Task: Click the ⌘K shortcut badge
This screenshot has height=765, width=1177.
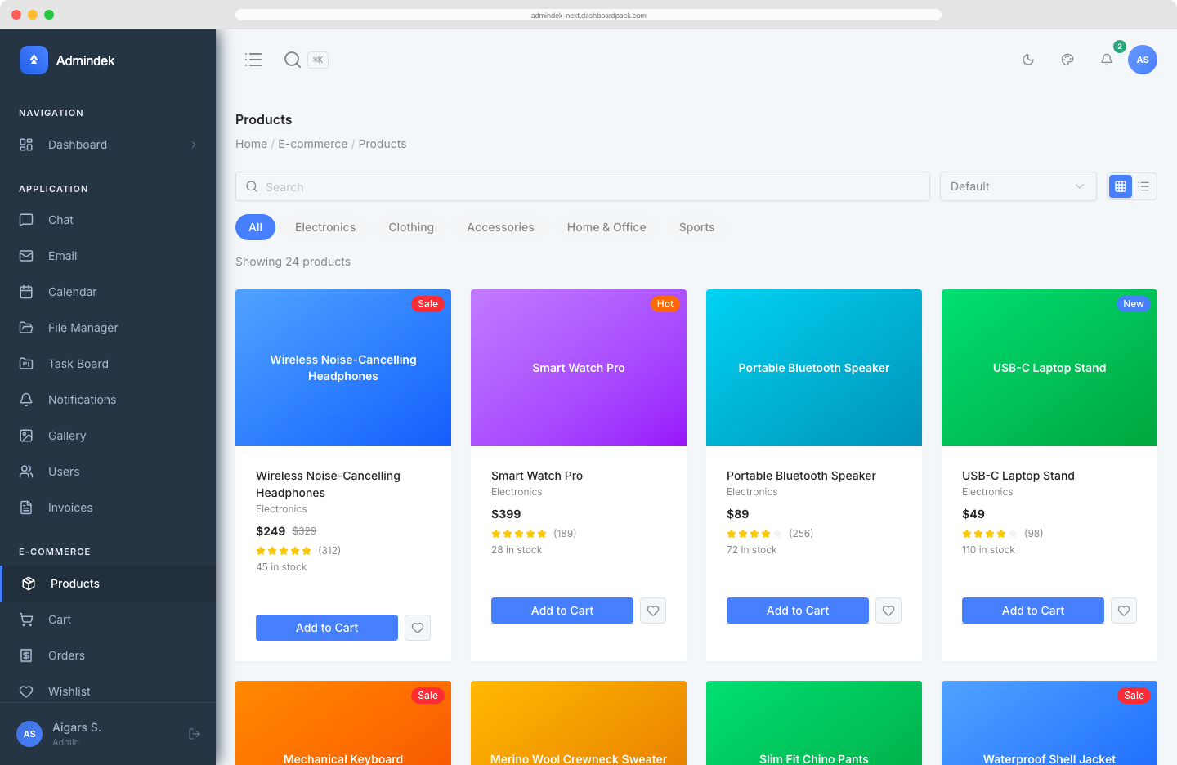Action: click(318, 60)
